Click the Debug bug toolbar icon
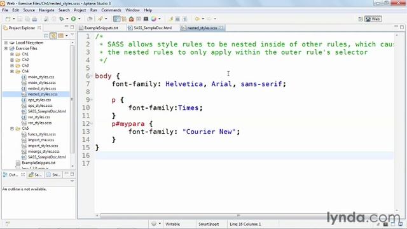The image size is (407, 229). [61, 19]
